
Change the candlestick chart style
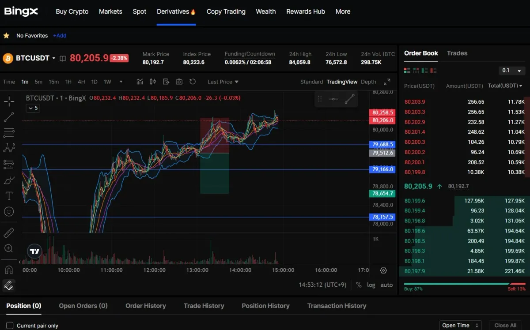(x=153, y=82)
